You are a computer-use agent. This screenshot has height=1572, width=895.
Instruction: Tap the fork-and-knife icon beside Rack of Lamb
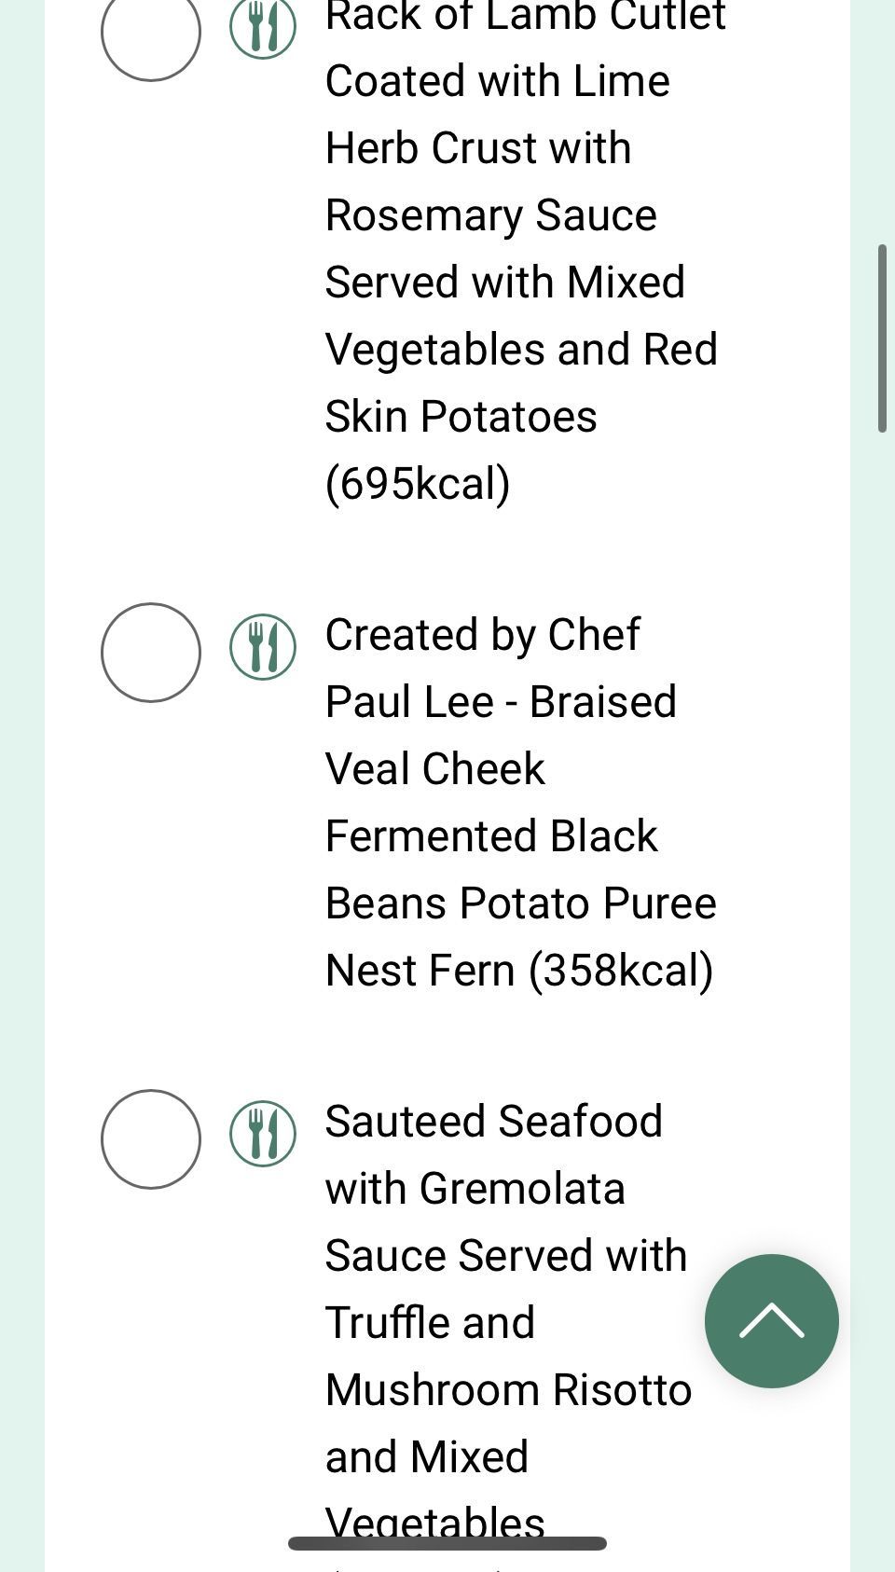pyautogui.click(x=263, y=27)
